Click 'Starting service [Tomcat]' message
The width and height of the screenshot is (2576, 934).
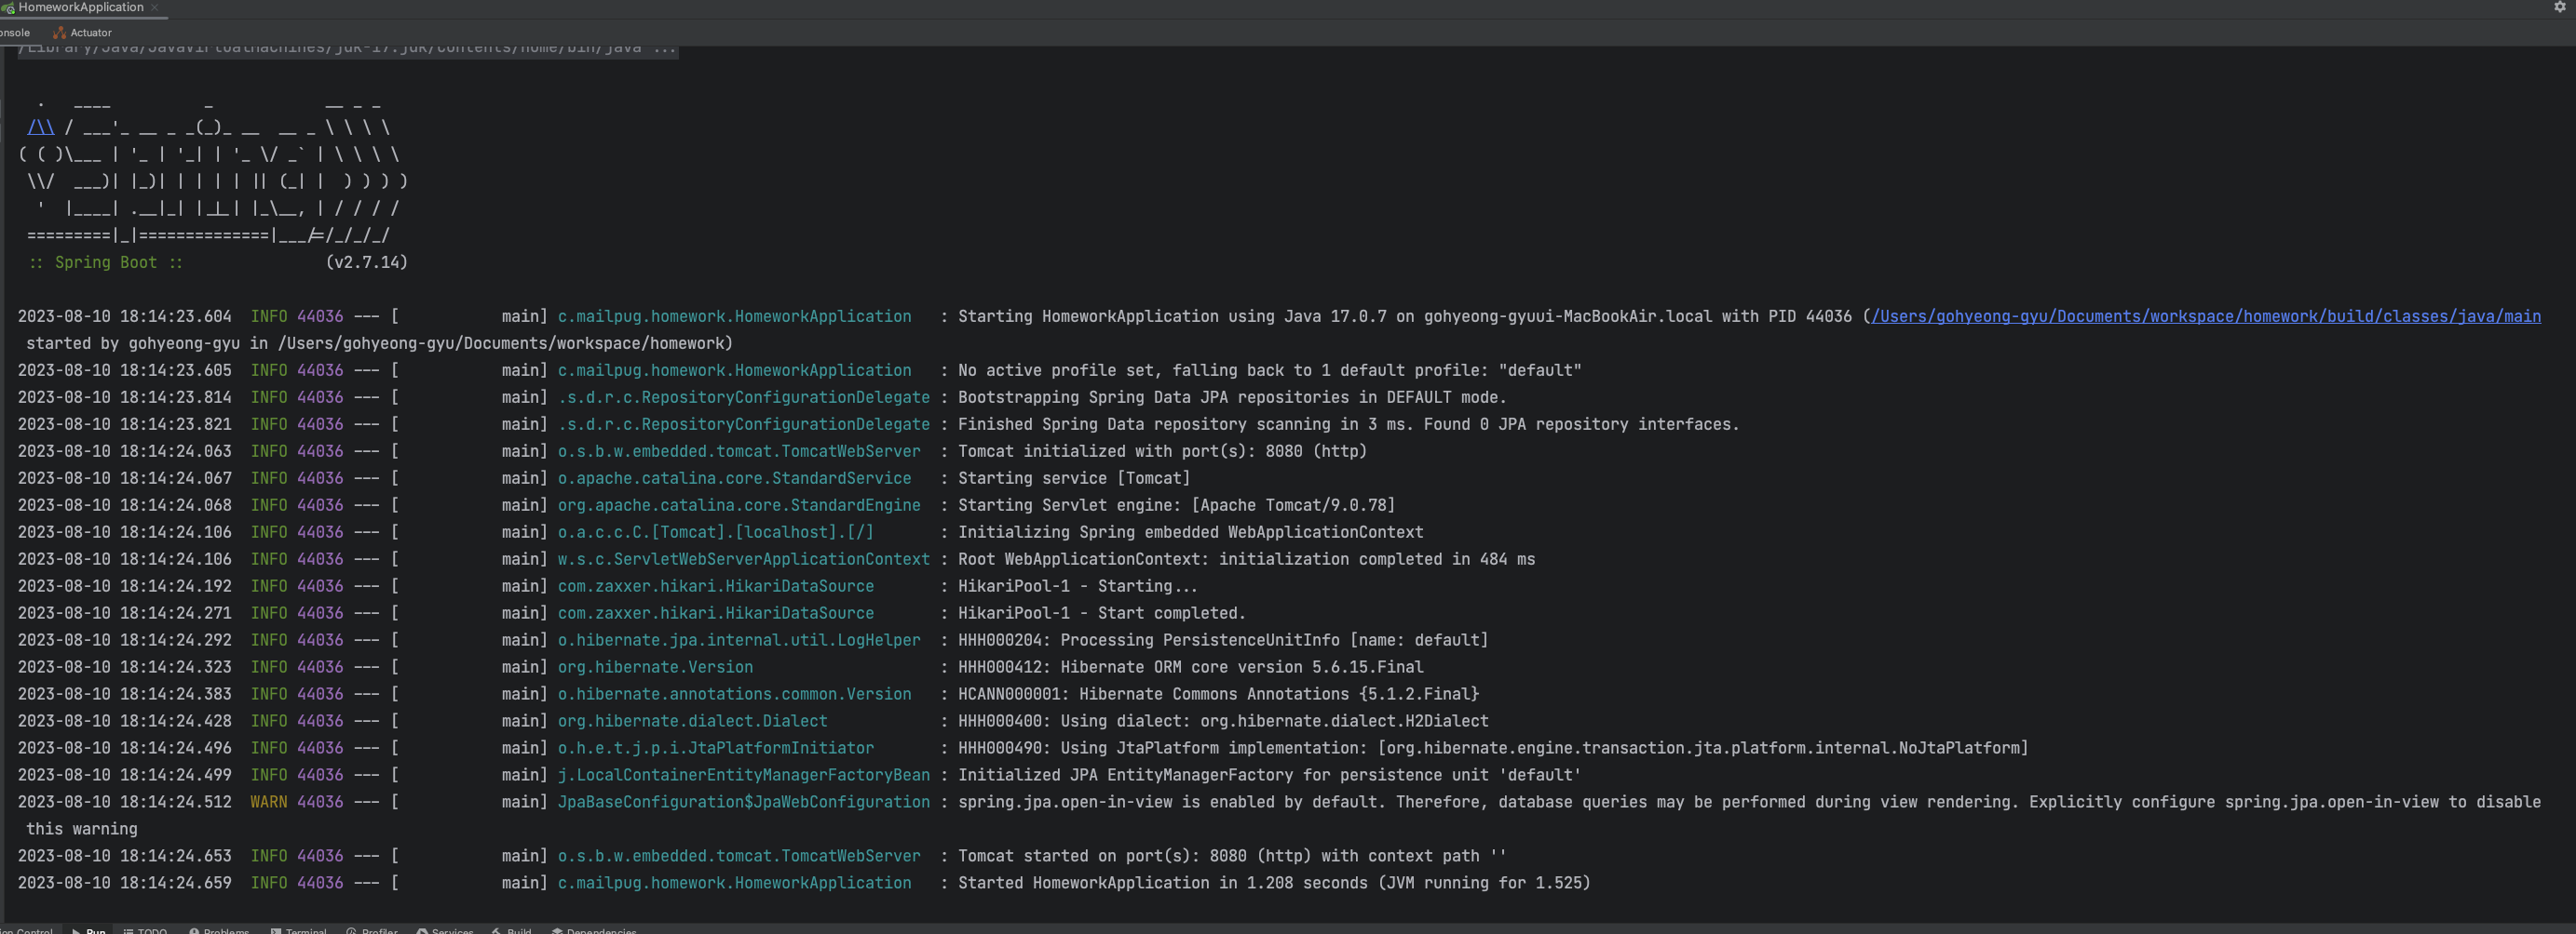pyautogui.click(x=1074, y=478)
